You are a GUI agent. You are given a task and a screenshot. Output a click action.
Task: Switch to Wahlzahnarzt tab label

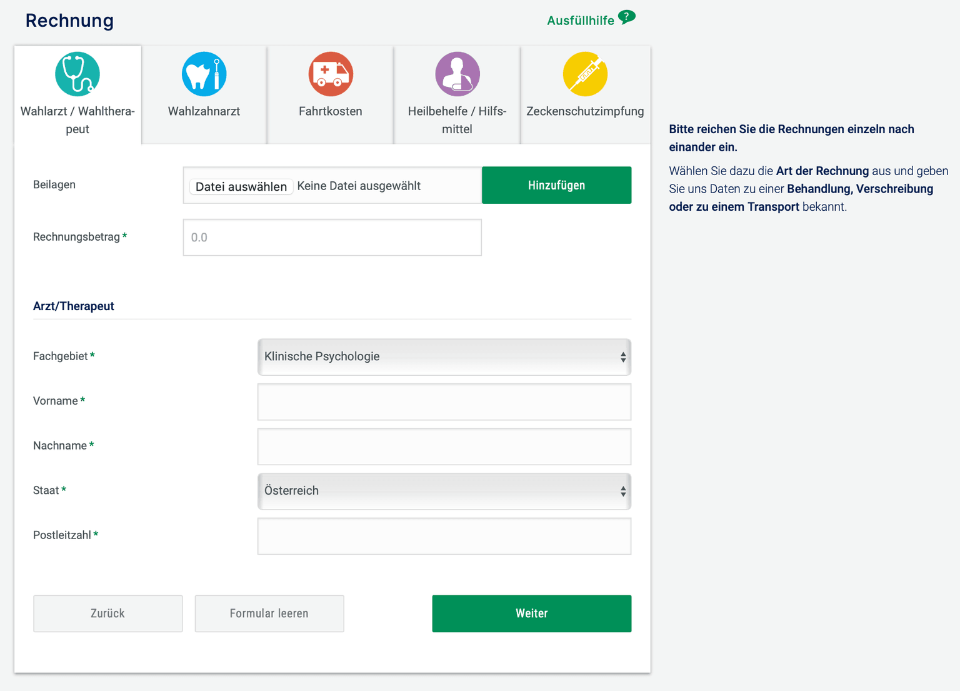204,111
